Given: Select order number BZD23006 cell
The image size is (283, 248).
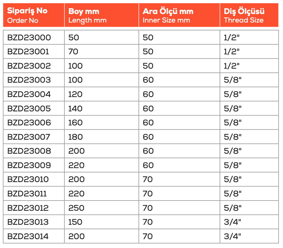Looking at the screenshot, I should [x=29, y=123].
